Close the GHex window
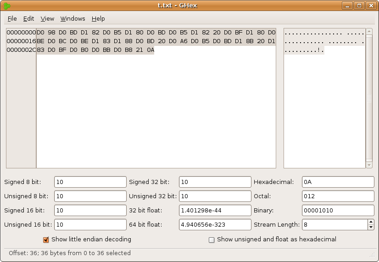This screenshot has height=262, width=379. (371, 6)
